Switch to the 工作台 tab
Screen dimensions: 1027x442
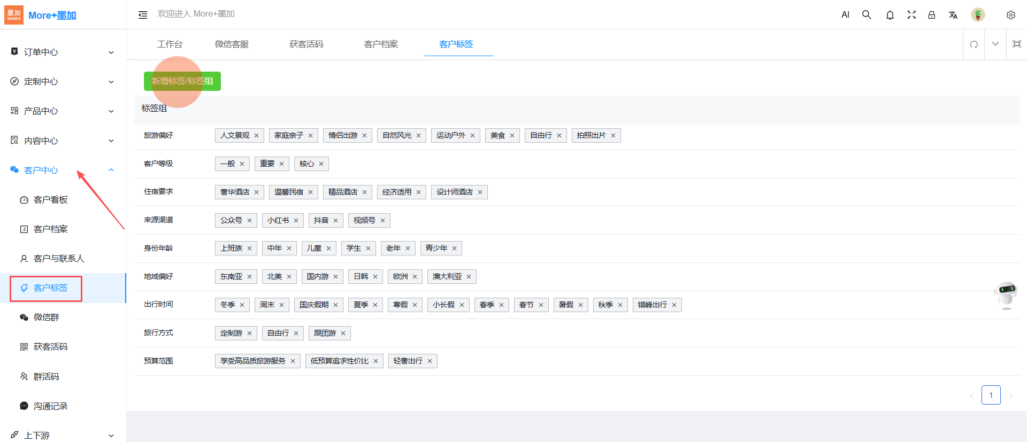(170, 44)
